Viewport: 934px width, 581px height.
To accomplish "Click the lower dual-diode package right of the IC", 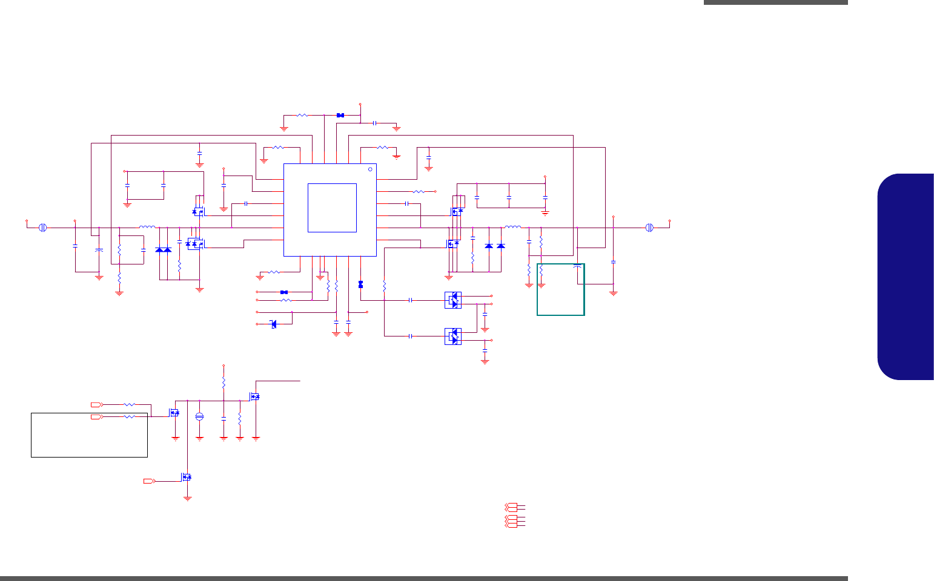I will coord(453,336).
